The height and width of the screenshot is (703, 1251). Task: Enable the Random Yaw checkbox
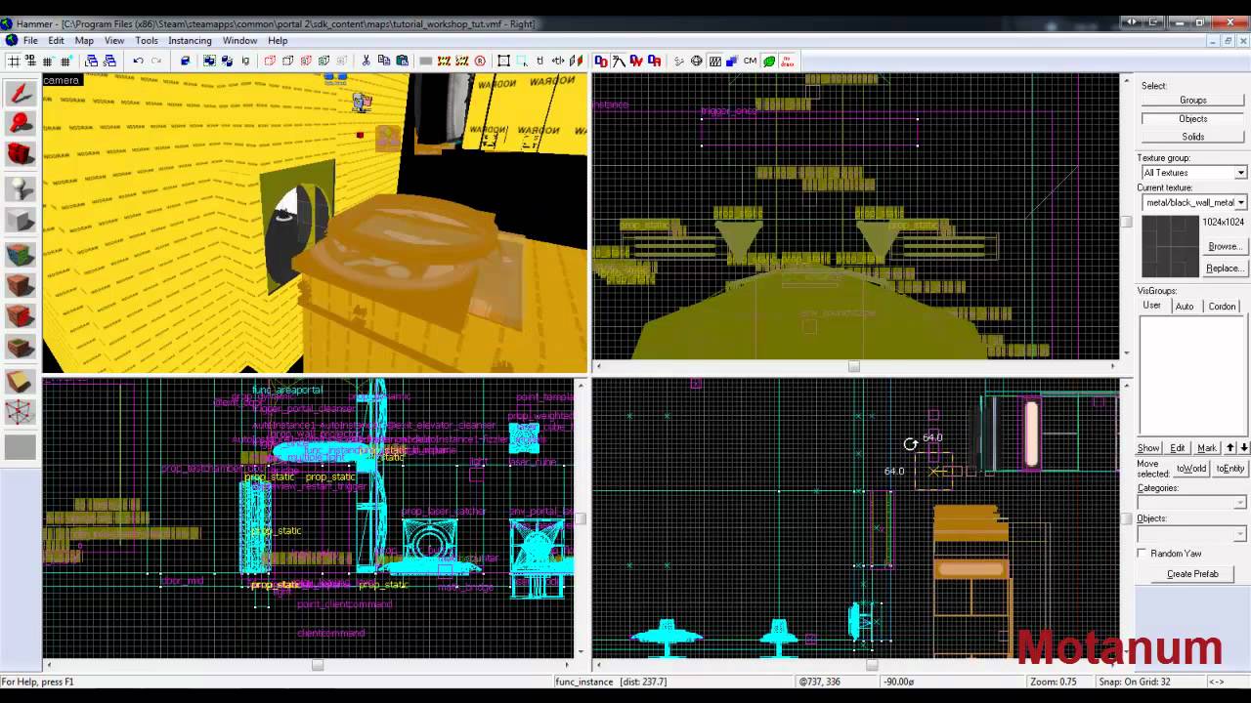pos(1143,554)
